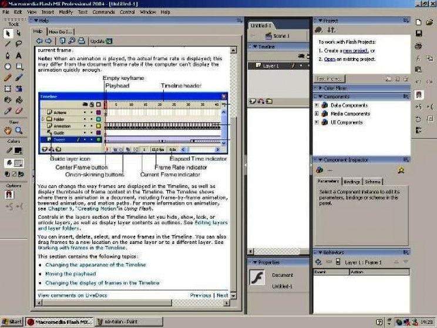The width and height of the screenshot is (437, 328).
Task: Click the Save disk icon in right toolbar
Action: (x=419, y=34)
